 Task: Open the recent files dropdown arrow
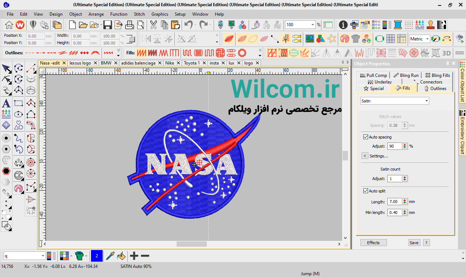[100, 25]
